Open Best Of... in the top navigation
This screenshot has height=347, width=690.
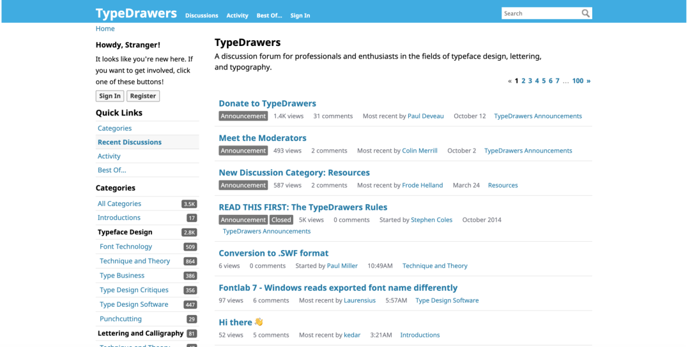pyautogui.click(x=269, y=15)
